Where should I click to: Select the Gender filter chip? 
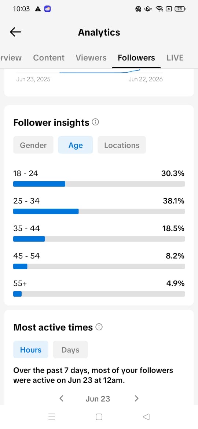pyautogui.click(x=33, y=145)
